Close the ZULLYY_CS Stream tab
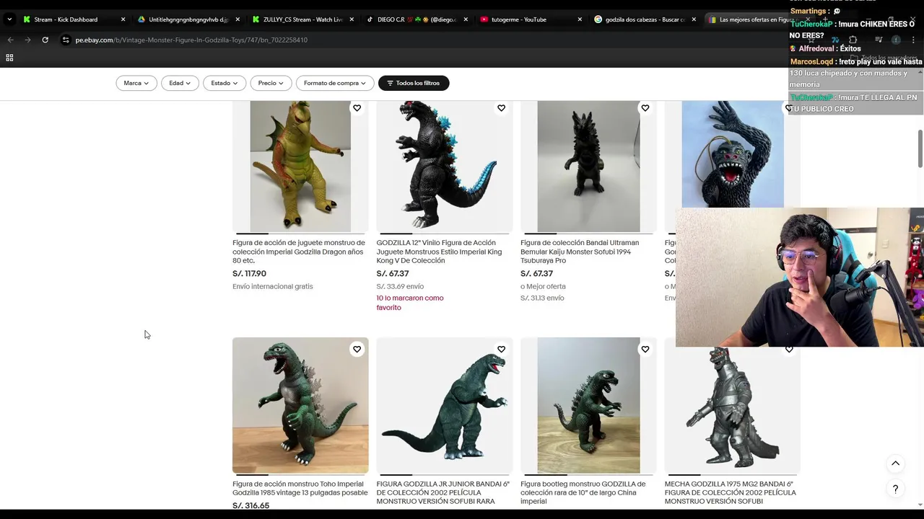This screenshot has height=519, width=924. click(352, 19)
